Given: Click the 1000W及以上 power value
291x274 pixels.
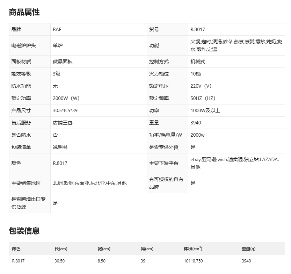Looking at the screenshot, I should pos(205,110).
